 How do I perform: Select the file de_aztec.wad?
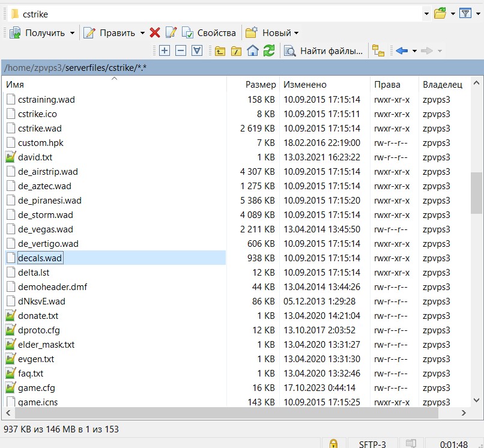[x=44, y=186]
